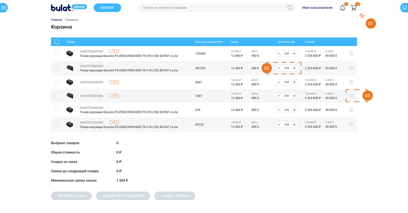Click the Оформить заказ button
The height and width of the screenshot is (213, 408).
click(71, 196)
